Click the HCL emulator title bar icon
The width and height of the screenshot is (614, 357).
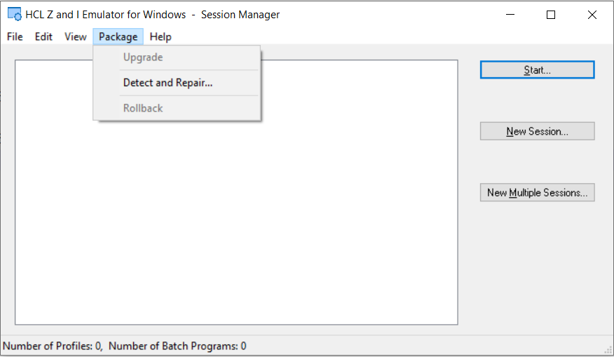tap(14, 15)
